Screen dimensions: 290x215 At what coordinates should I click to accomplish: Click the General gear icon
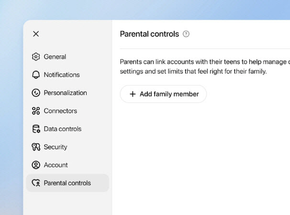(x=36, y=57)
